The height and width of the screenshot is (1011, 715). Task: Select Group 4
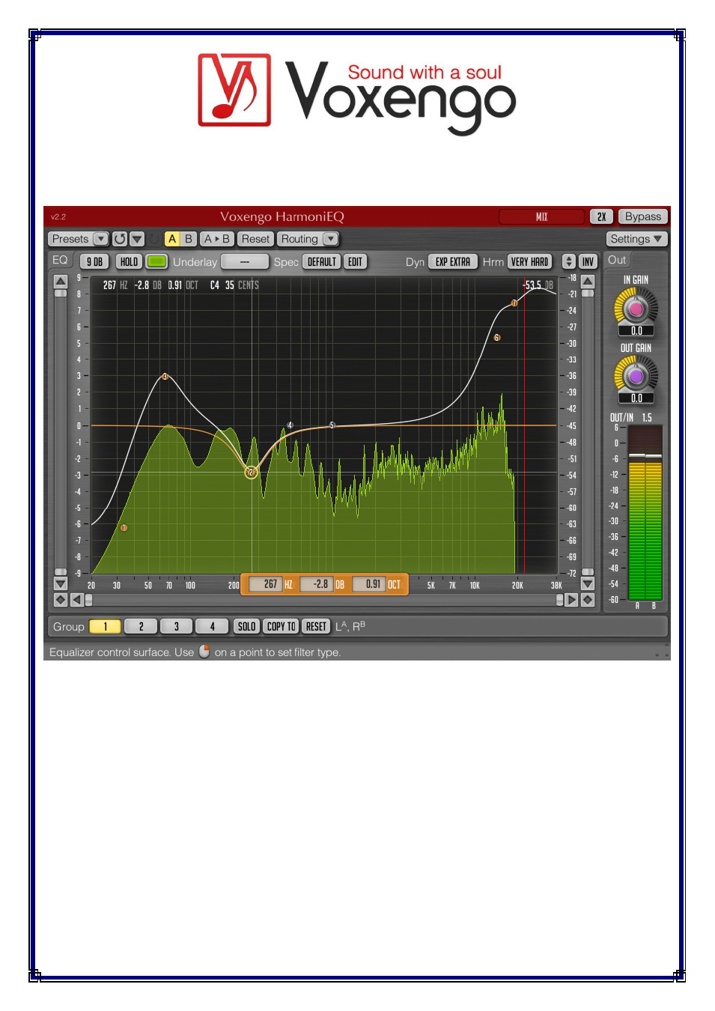(x=213, y=627)
